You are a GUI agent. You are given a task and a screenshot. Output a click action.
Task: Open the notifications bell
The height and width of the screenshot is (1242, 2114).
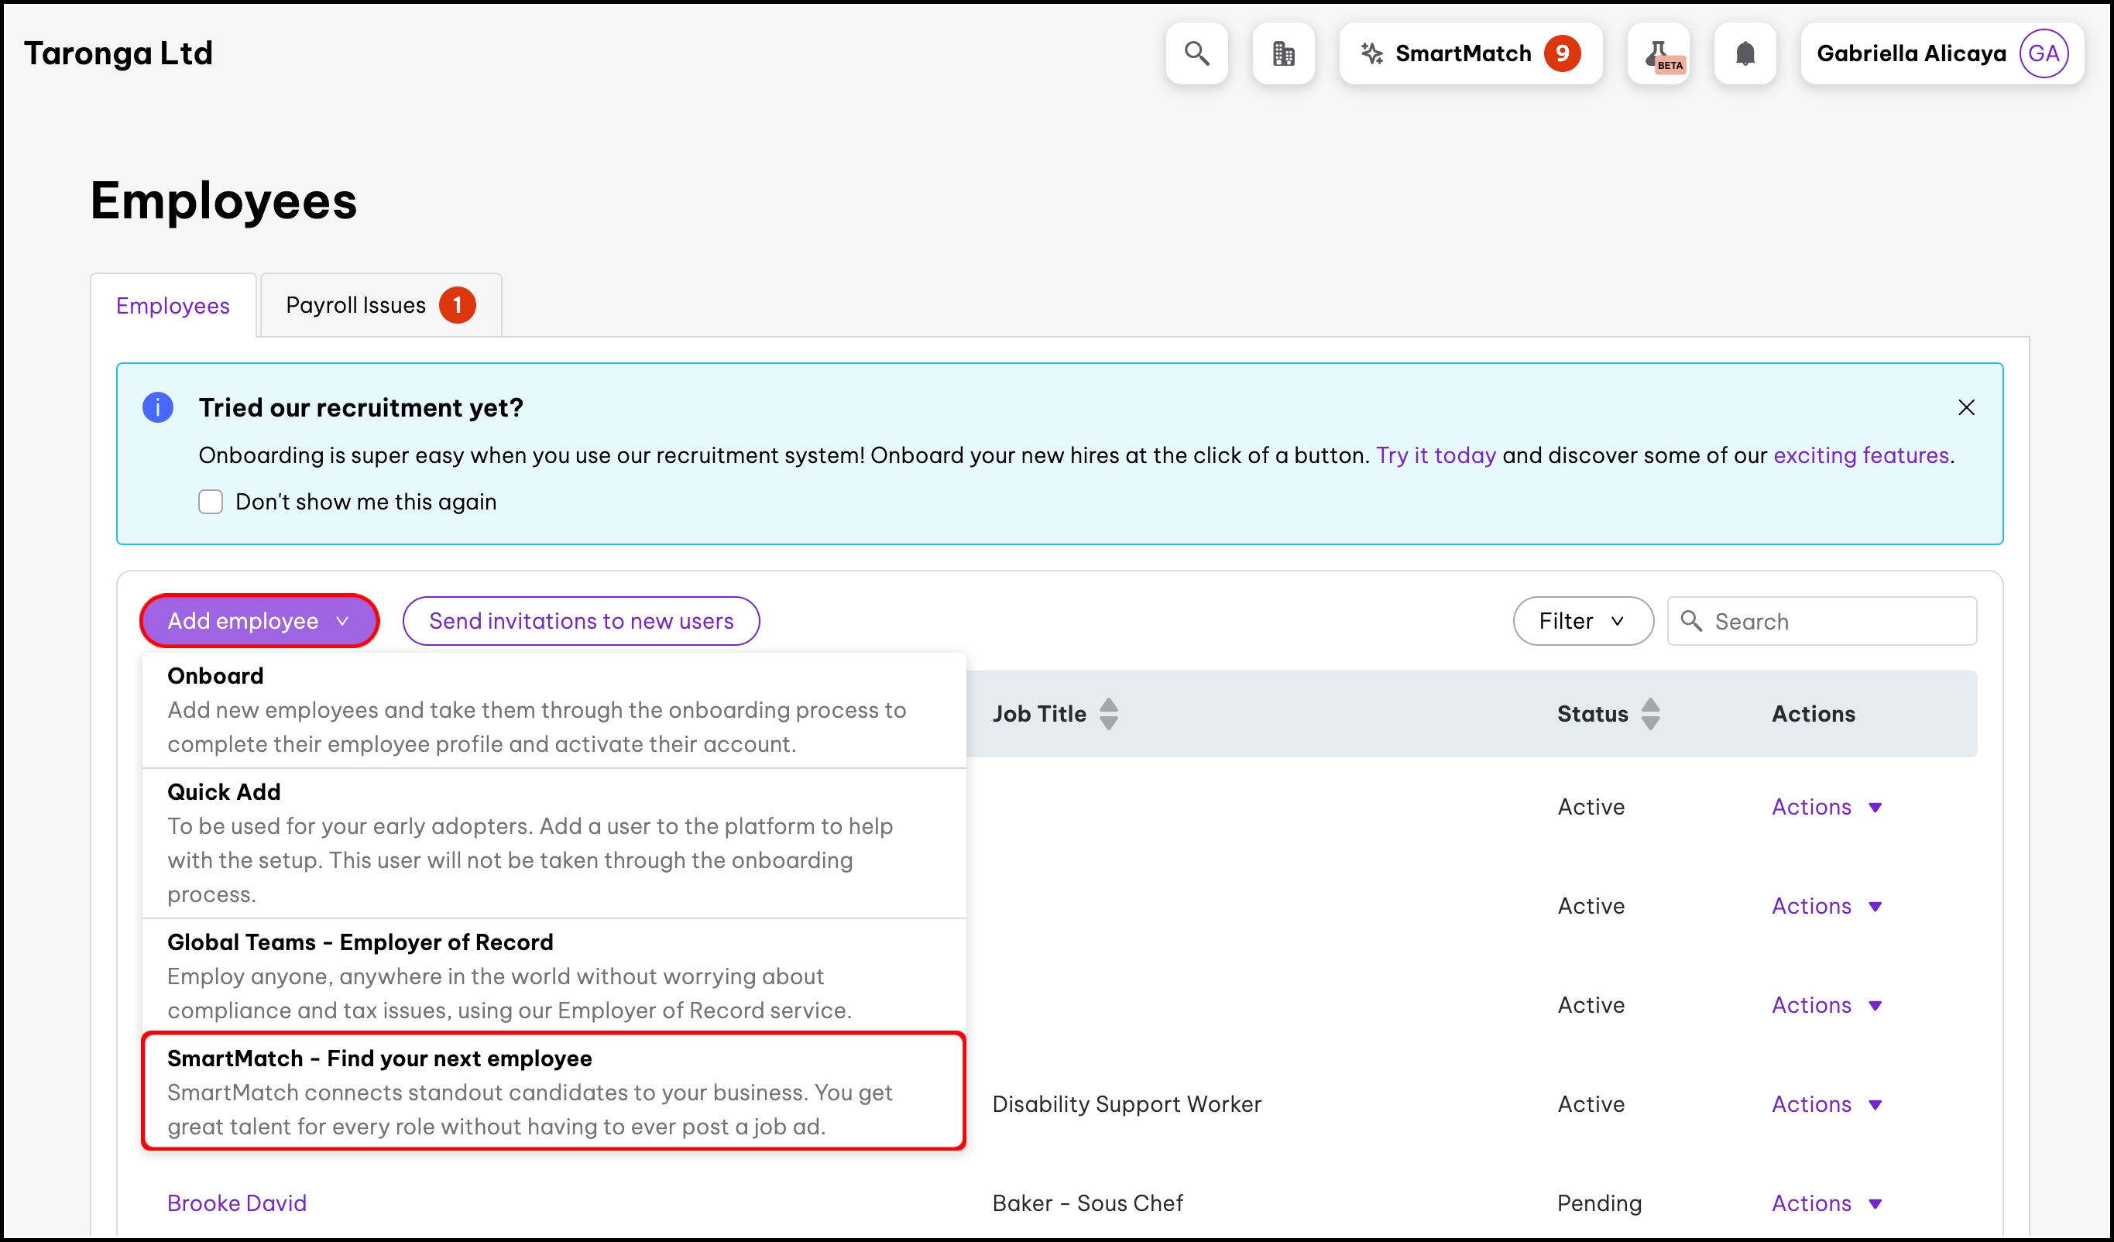click(x=1744, y=53)
